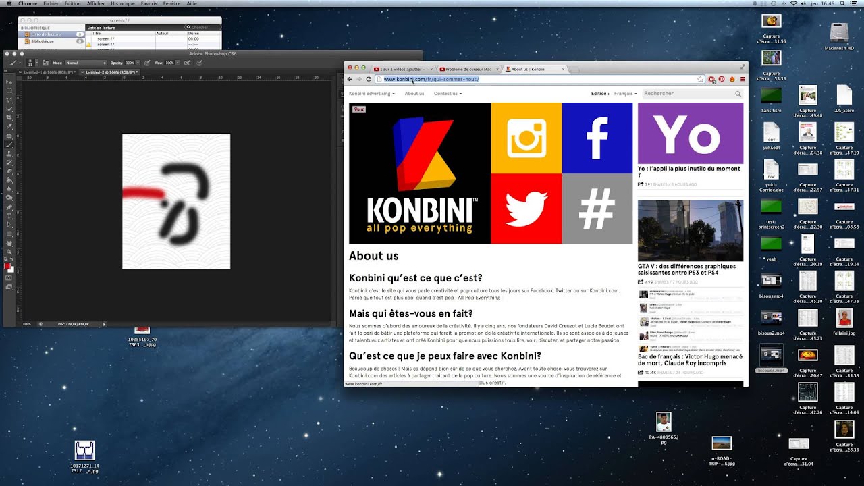Open the Flow slider dropdown arrow

tap(178, 63)
